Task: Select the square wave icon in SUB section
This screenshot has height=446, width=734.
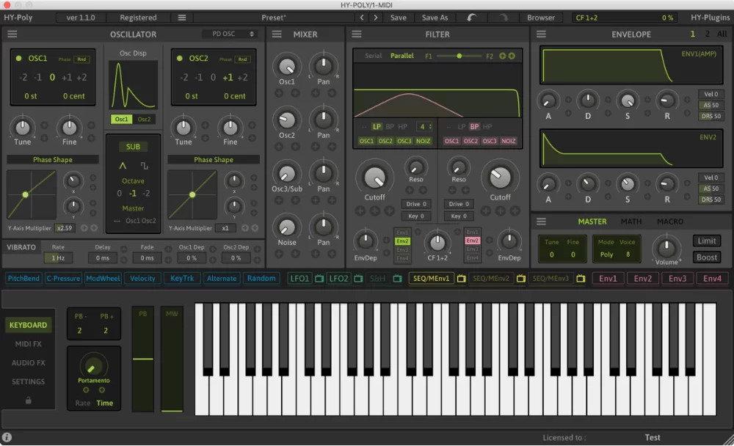Action: (144, 165)
